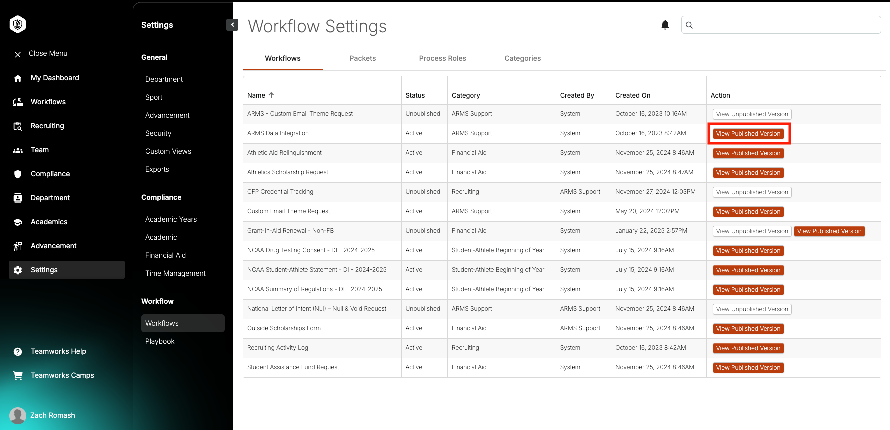Image resolution: width=890 pixels, height=430 pixels.
Task: View published version of Outside Scholarships Form
Action: [x=748, y=329]
